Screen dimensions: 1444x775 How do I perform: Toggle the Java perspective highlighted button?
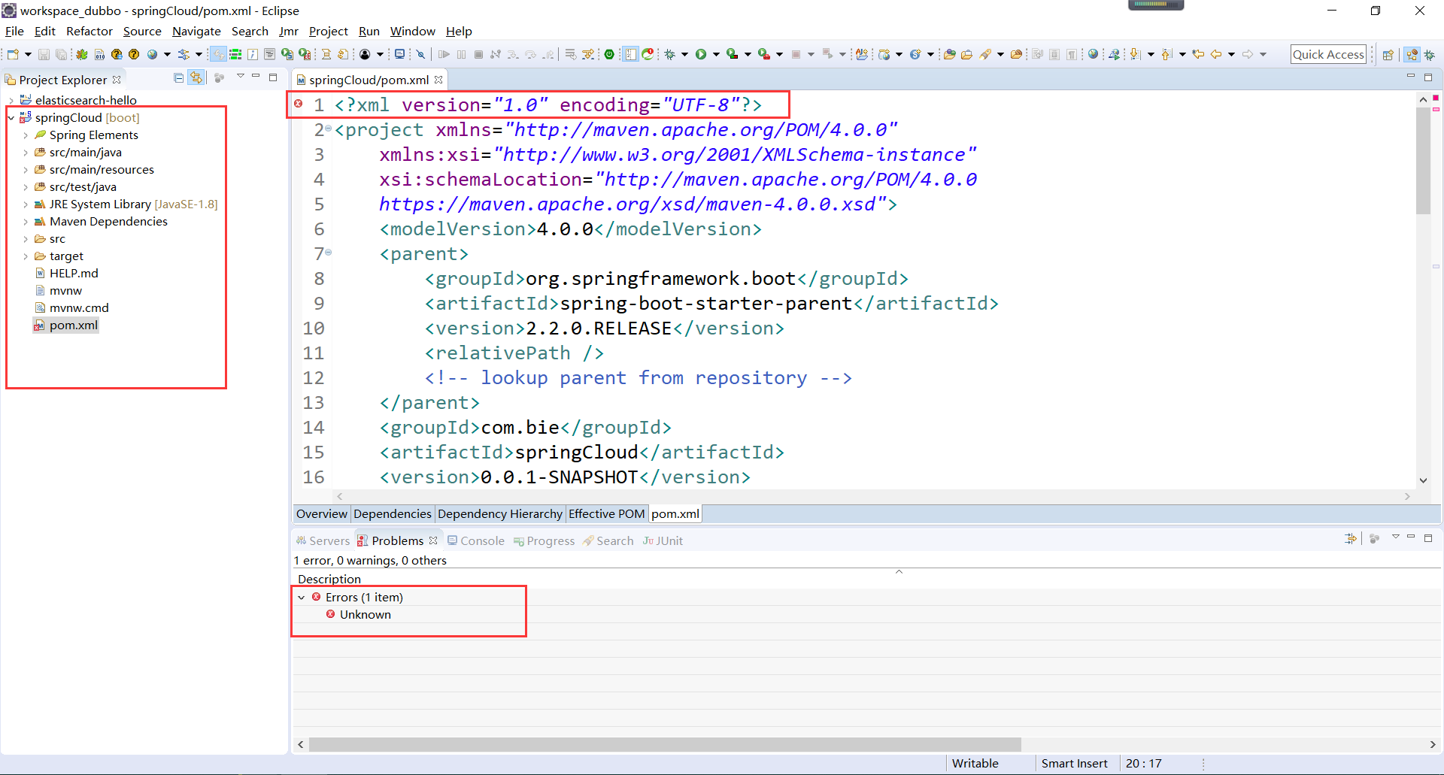(x=1412, y=54)
